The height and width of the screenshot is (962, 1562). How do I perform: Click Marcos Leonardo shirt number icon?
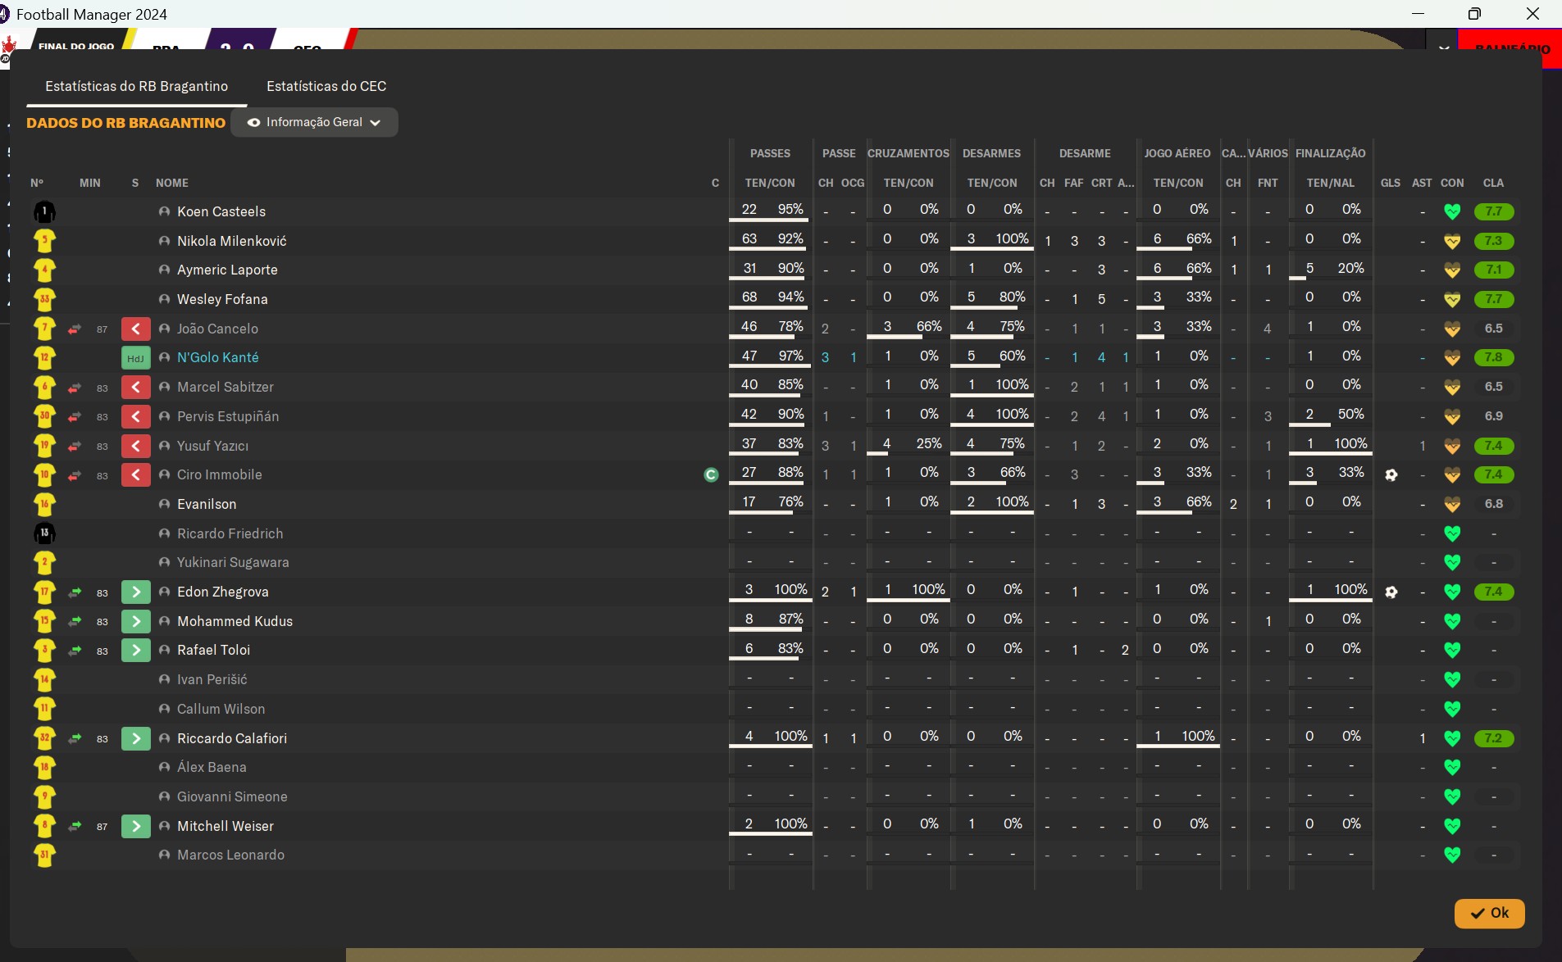coord(44,855)
